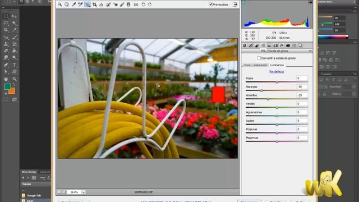Select the Luminancia tab
359x202 pixels.
(277, 65)
